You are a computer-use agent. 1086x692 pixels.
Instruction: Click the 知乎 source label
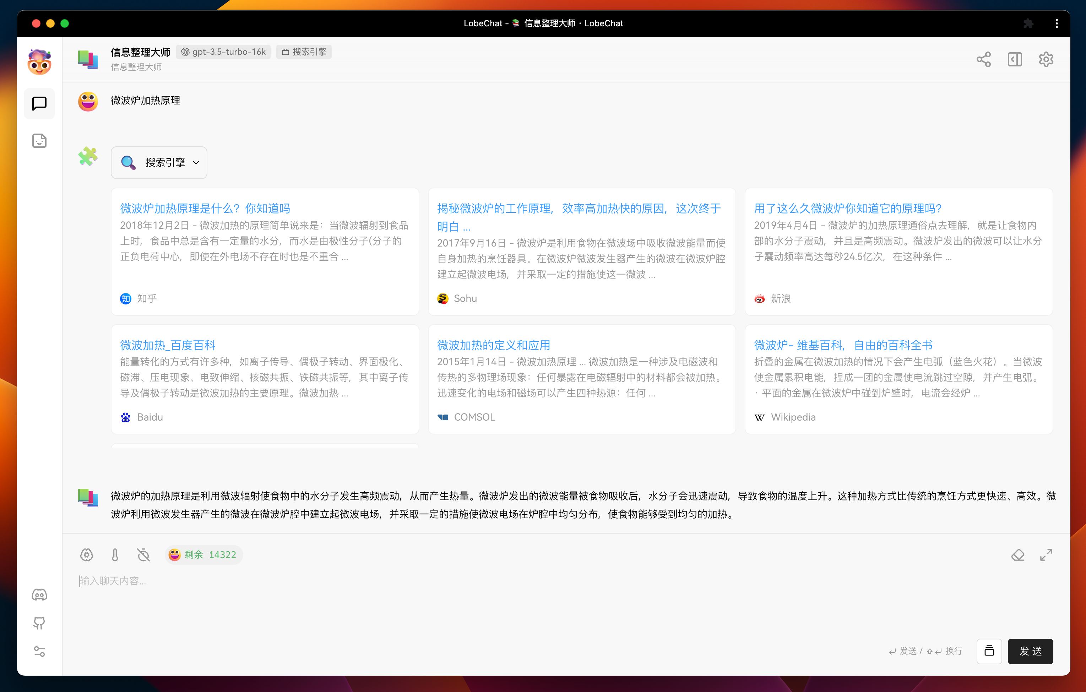pyautogui.click(x=147, y=299)
